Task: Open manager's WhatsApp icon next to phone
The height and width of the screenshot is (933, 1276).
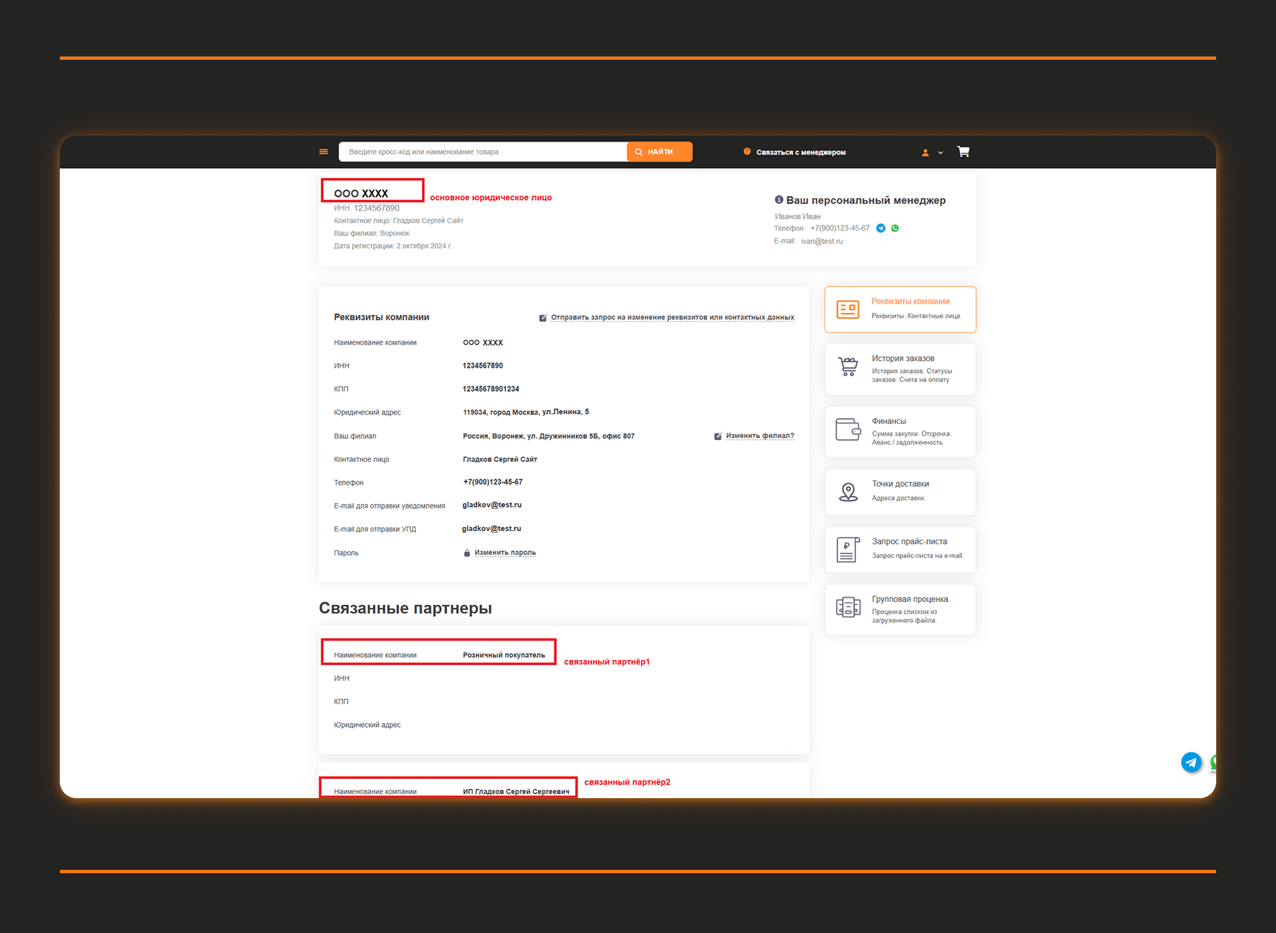Action: tap(895, 228)
